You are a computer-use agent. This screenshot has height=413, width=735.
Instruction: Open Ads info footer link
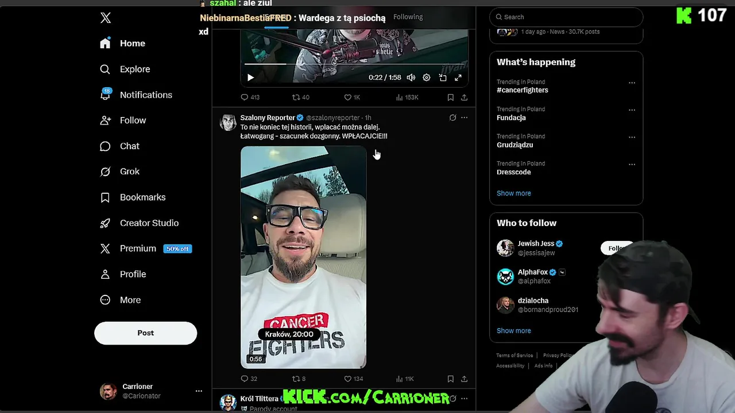pos(543,366)
